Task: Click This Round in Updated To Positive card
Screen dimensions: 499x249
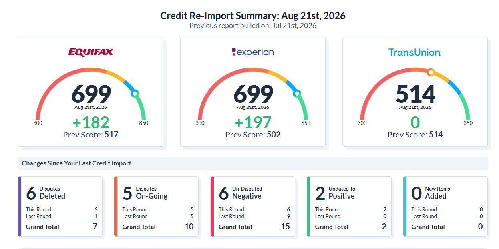Action: pyautogui.click(x=328, y=209)
